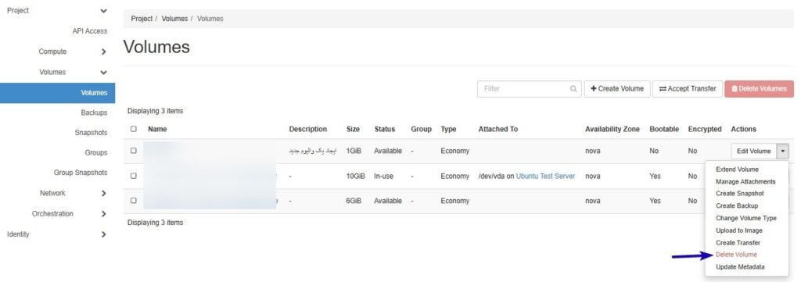
Task: Choose Create Snapshot from the actions menu
Action: click(740, 194)
